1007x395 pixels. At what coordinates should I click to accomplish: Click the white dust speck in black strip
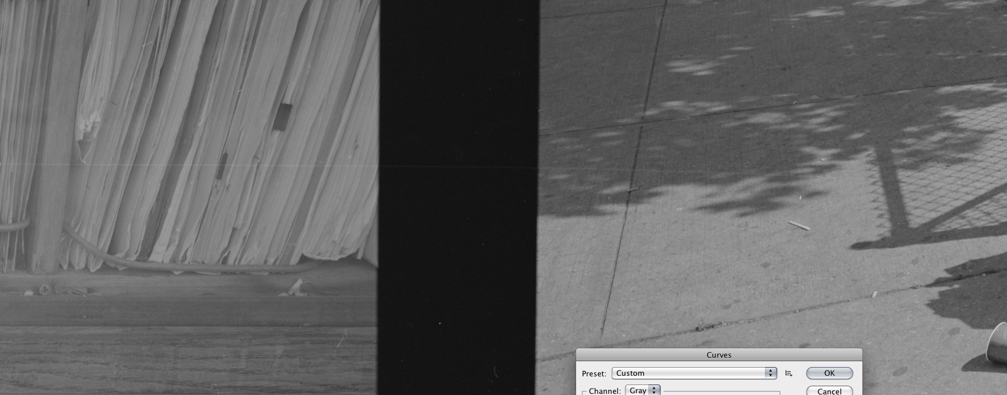(x=440, y=323)
